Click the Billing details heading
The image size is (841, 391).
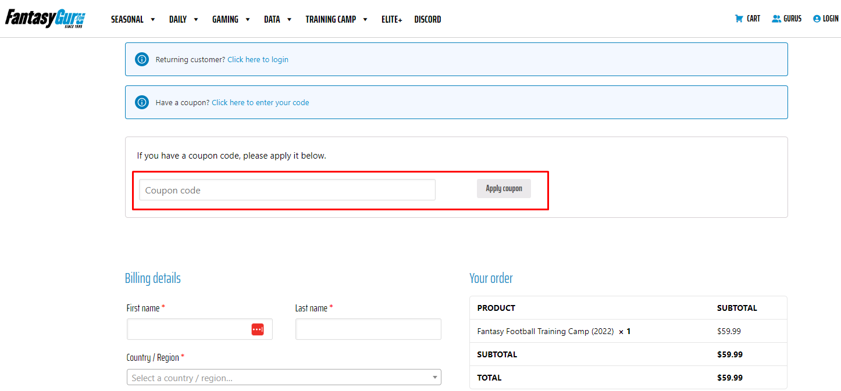point(153,278)
